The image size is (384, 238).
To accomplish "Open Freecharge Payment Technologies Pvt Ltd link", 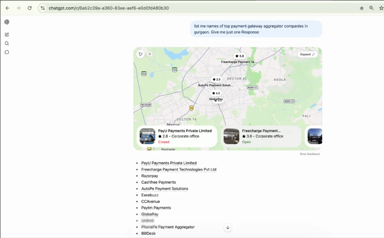I will tap(179, 169).
